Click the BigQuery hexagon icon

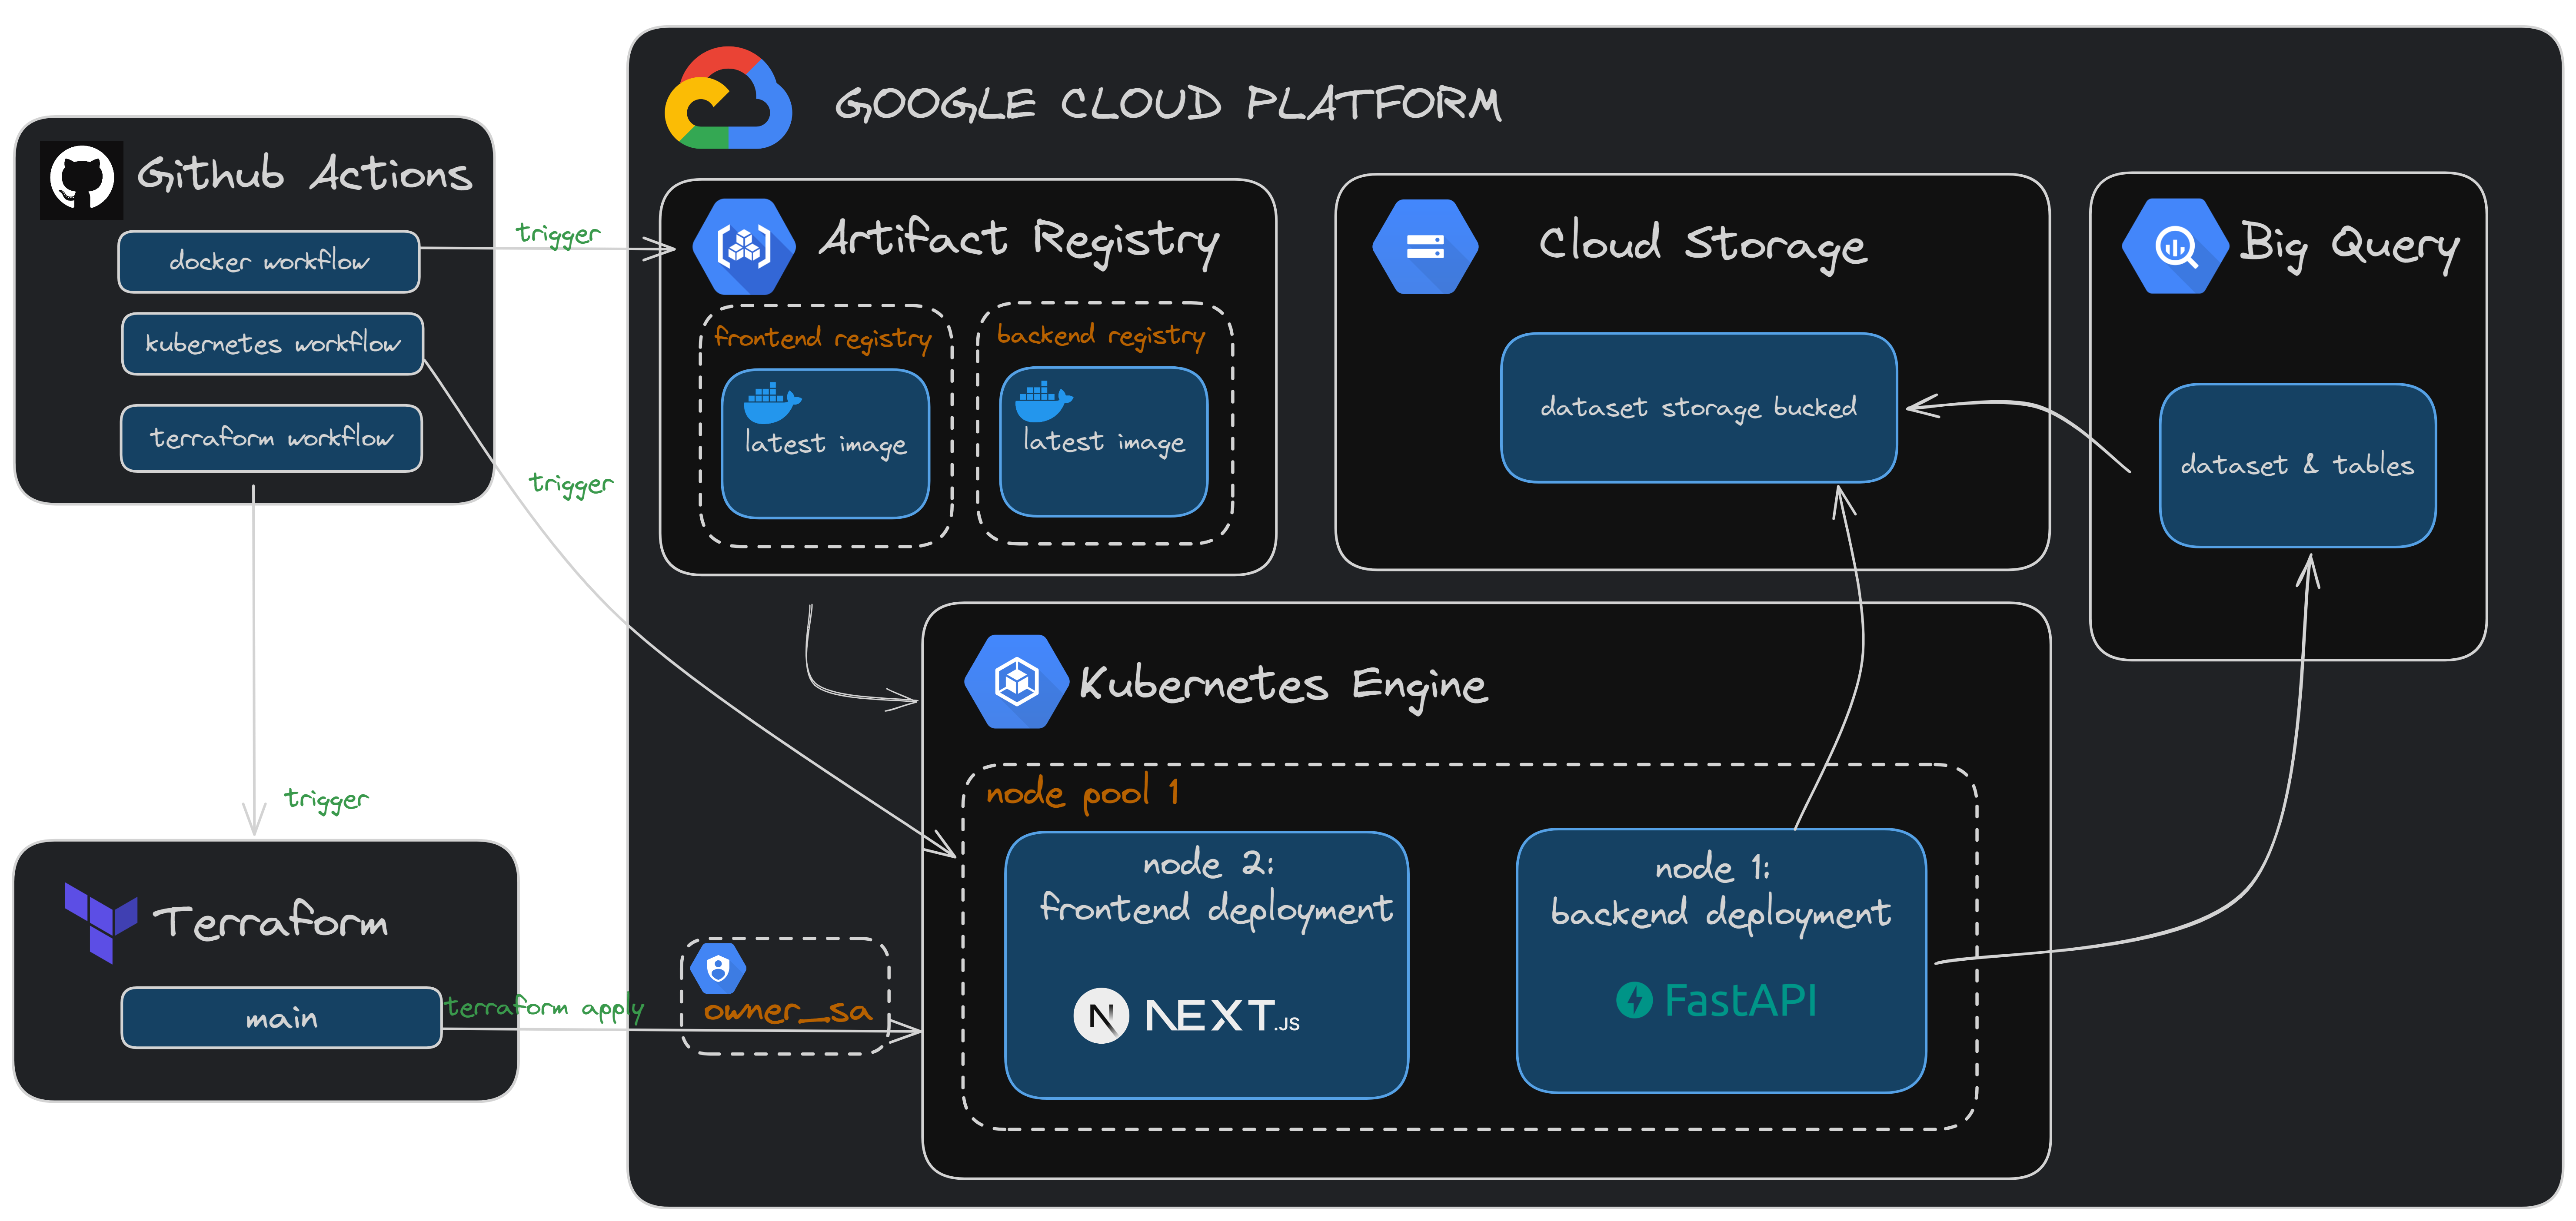(2175, 246)
